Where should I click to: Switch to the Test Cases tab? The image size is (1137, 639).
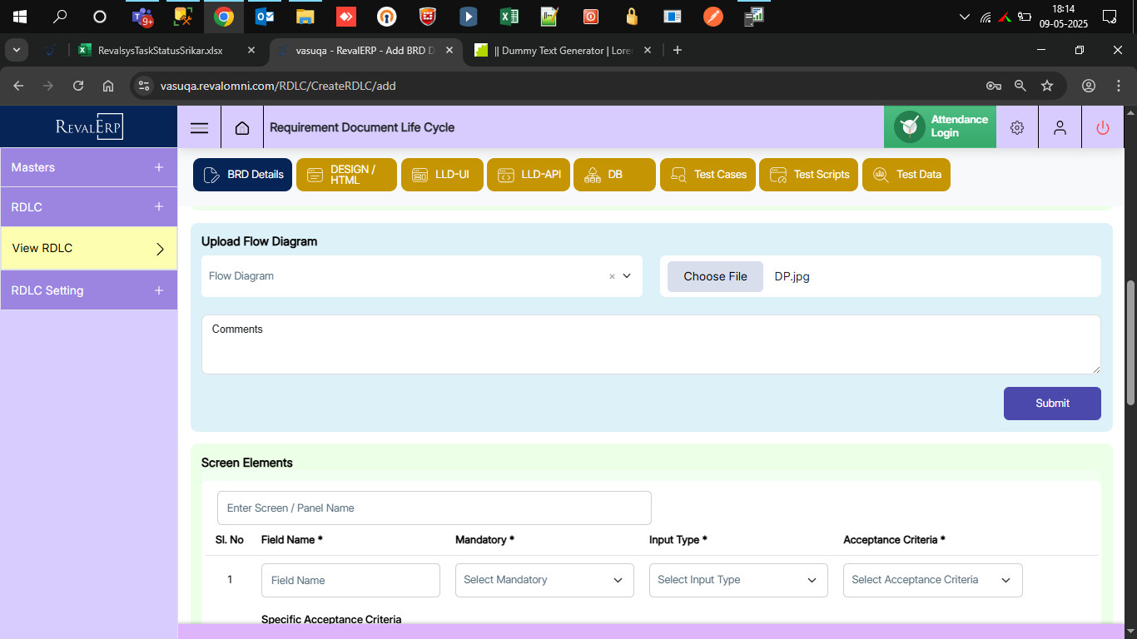click(x=708, y=175)
